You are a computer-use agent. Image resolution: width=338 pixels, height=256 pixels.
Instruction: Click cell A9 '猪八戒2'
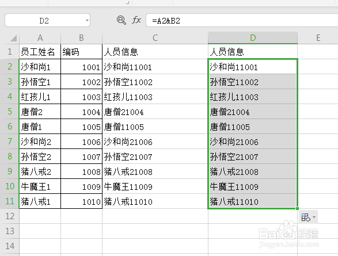coord(40,171)
